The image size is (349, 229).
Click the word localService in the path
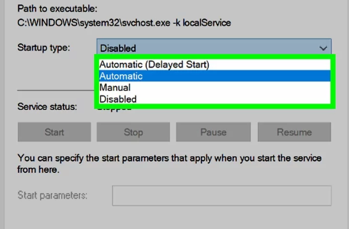207,23
